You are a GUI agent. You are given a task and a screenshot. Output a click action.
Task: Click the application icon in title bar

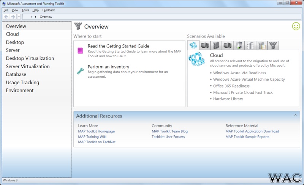[4, 3]
